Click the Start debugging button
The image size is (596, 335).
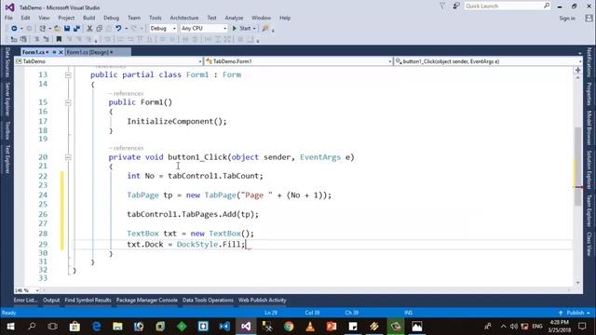coord(241,29)
